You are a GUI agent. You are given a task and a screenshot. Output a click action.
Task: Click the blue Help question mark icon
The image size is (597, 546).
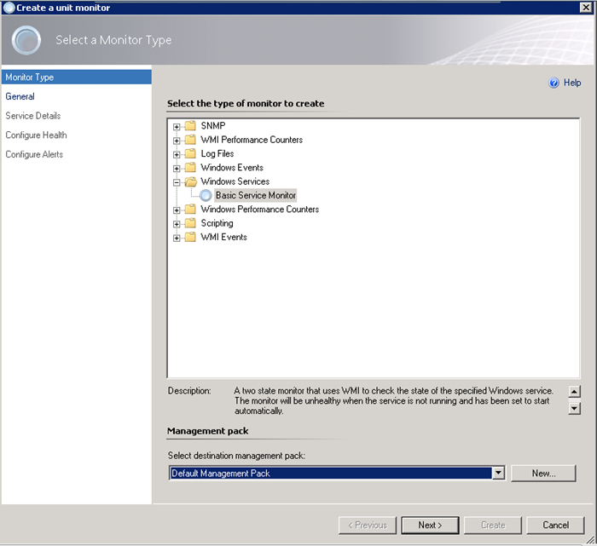coord(554,83)
